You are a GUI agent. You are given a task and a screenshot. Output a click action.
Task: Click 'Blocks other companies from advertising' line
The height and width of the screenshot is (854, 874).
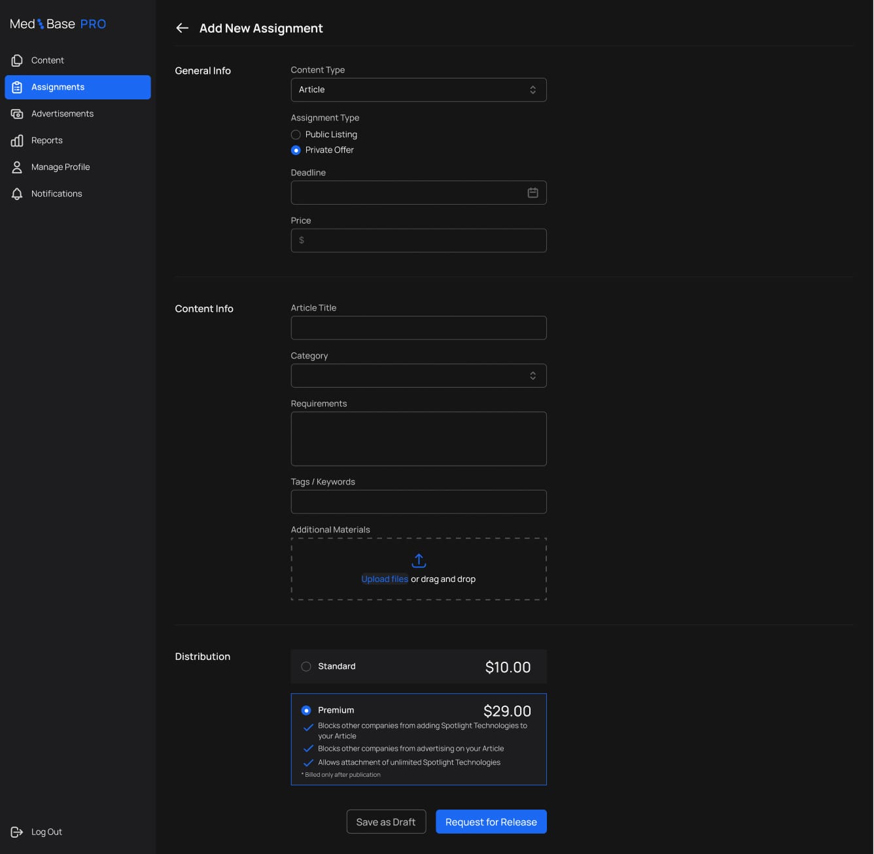[411, 749]
